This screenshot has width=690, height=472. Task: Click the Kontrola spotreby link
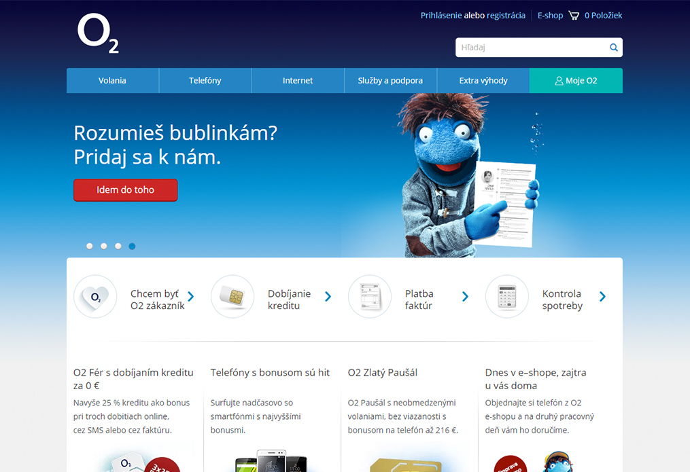point(562,299)
